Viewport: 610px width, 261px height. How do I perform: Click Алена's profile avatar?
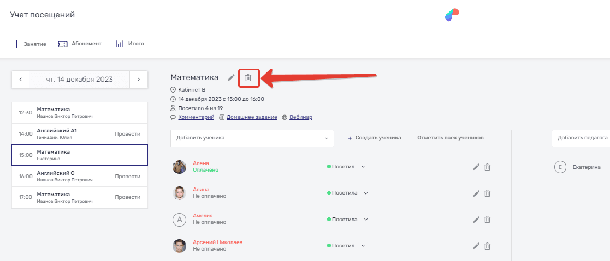tap(180, 167)
